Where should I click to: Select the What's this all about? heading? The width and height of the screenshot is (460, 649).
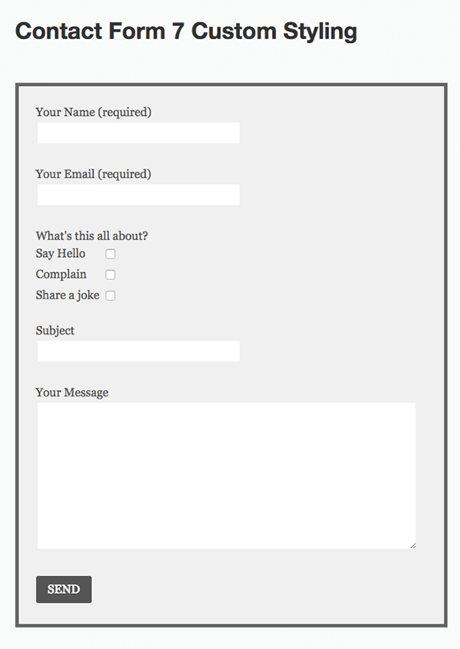(92, 236)
